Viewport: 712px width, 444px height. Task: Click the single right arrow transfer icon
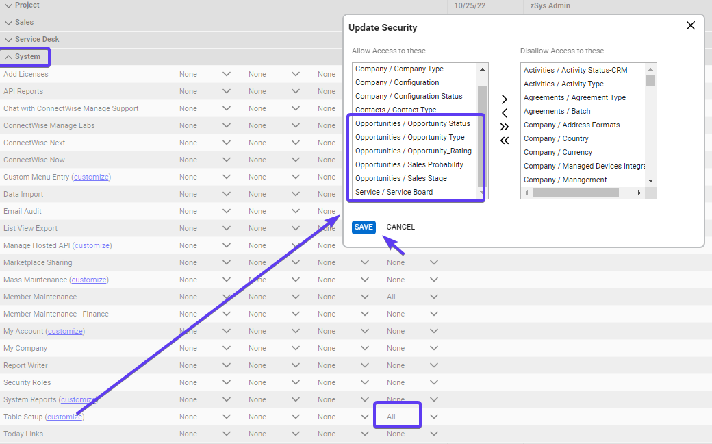[x=505, y=99]
